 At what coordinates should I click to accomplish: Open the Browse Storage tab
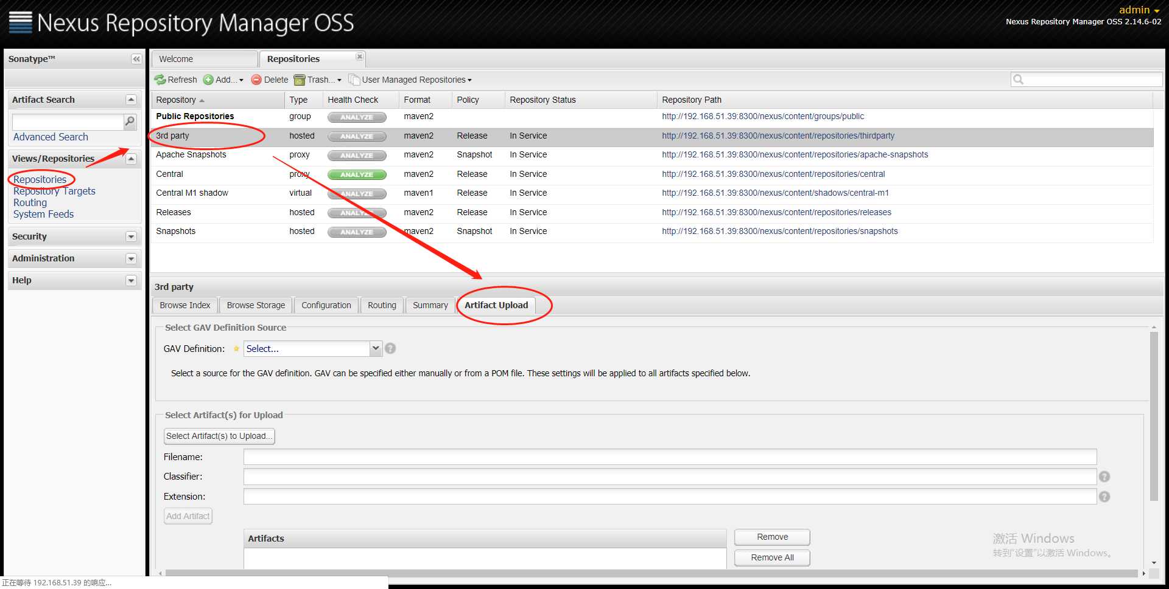(256, 305)
